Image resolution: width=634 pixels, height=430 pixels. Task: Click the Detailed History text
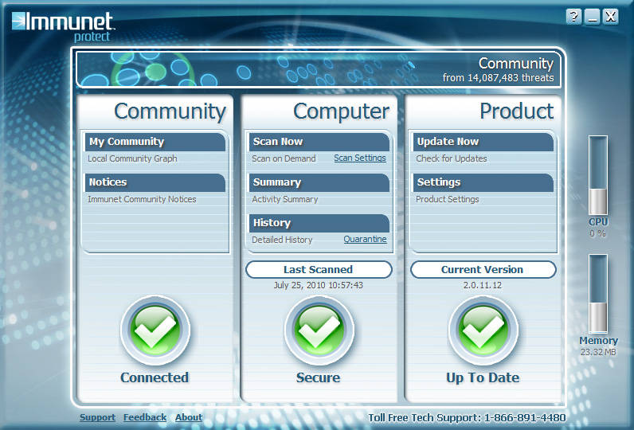282,240
